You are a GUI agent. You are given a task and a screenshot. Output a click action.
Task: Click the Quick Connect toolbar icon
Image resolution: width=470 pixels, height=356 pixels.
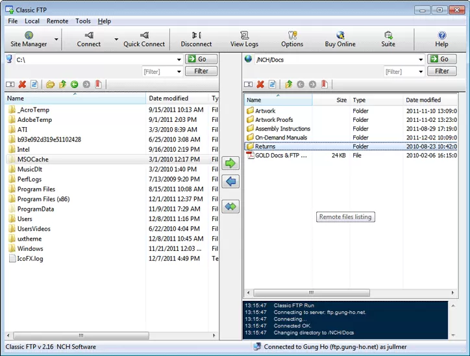tap(143, 39)
